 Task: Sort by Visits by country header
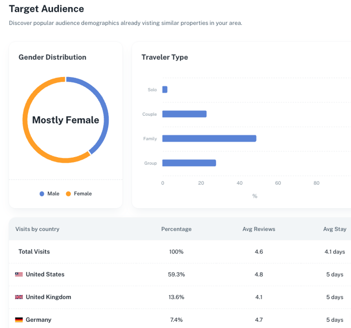[37, 229]
